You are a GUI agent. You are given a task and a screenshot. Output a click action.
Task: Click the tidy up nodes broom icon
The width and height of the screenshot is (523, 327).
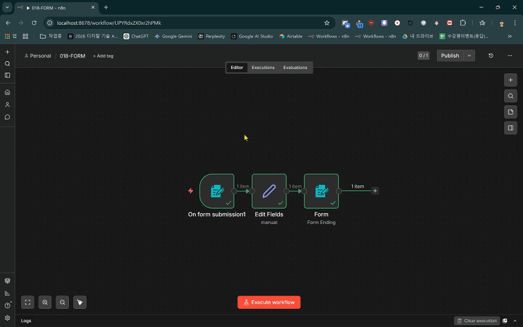pyautogui.click(x=79, y=302)
